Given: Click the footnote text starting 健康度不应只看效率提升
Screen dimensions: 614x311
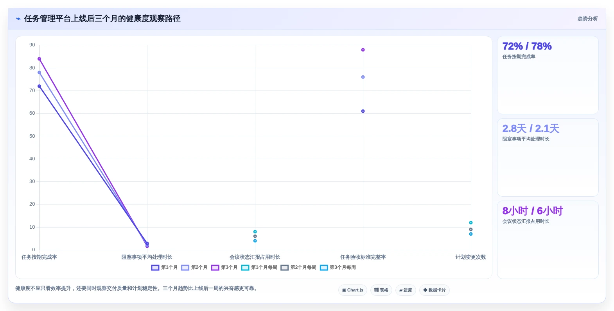Looking at the screenshot, I should (x=137, y=288).
